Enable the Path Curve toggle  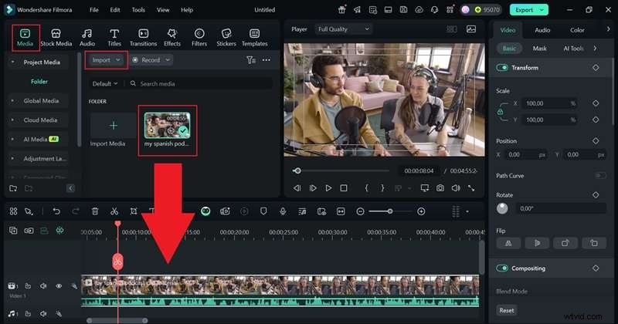coord(599,176)
